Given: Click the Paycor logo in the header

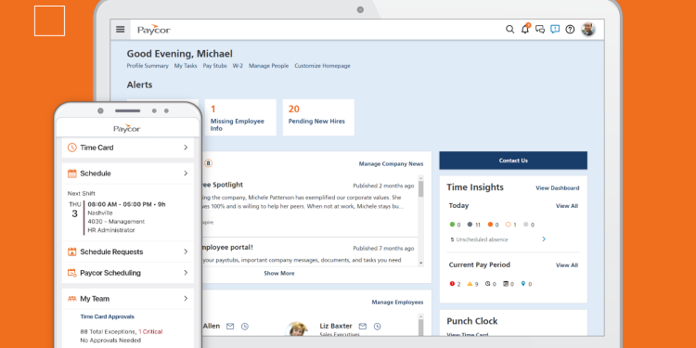Looking at the screenshot, I should 153,30.
